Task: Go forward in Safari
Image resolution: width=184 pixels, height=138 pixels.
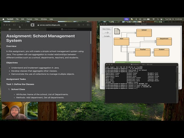Action: click(x=26, y=25)
